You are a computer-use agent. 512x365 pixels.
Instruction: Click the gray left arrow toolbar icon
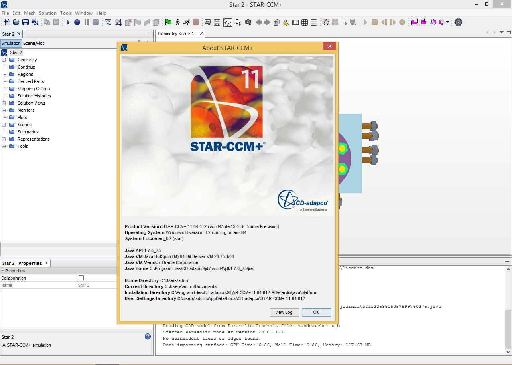[x=258, y=22]
